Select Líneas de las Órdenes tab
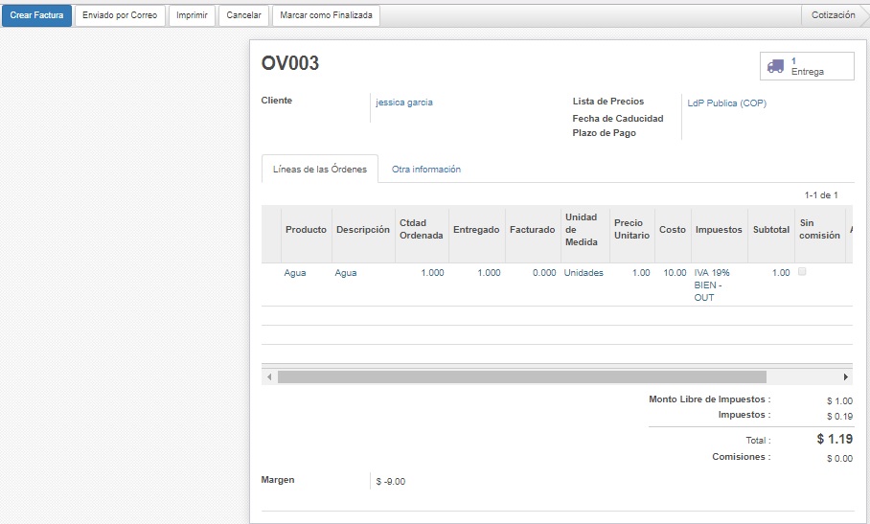 [320, 170]
